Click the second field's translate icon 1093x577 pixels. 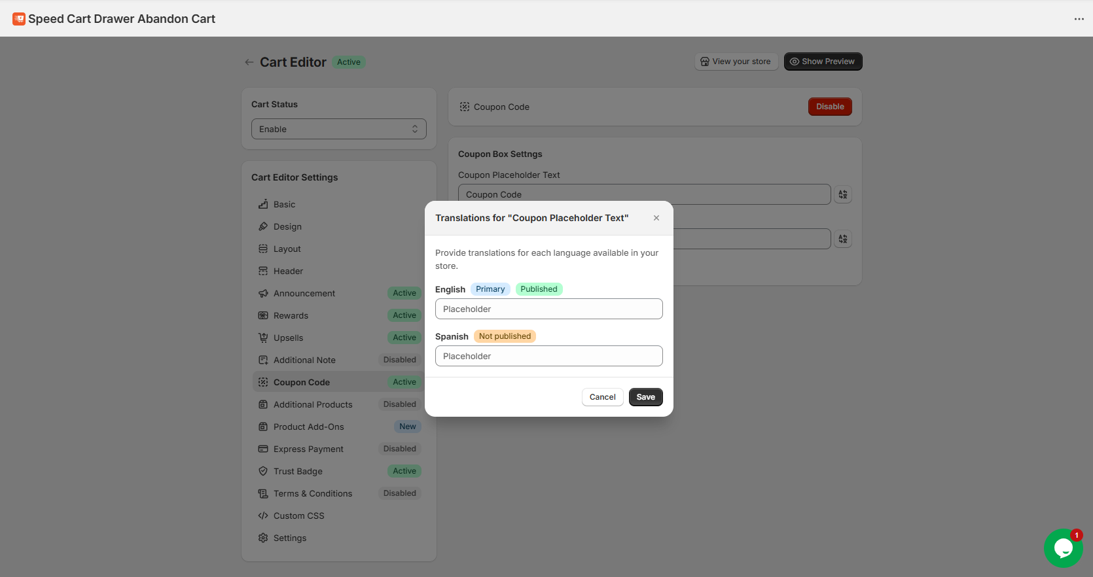point(843,239)
